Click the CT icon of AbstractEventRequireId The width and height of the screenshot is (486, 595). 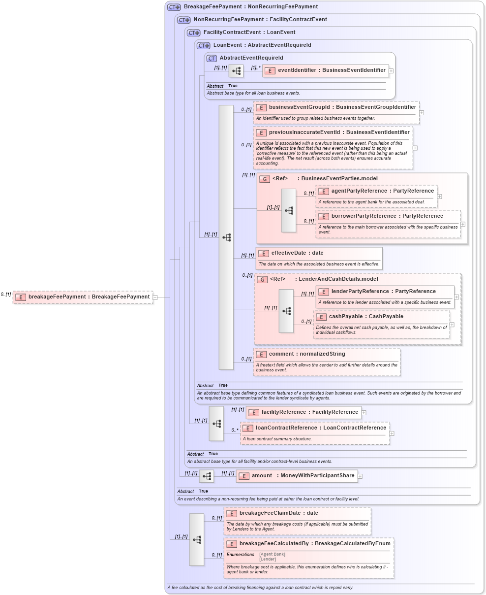(x=212, y=58)
